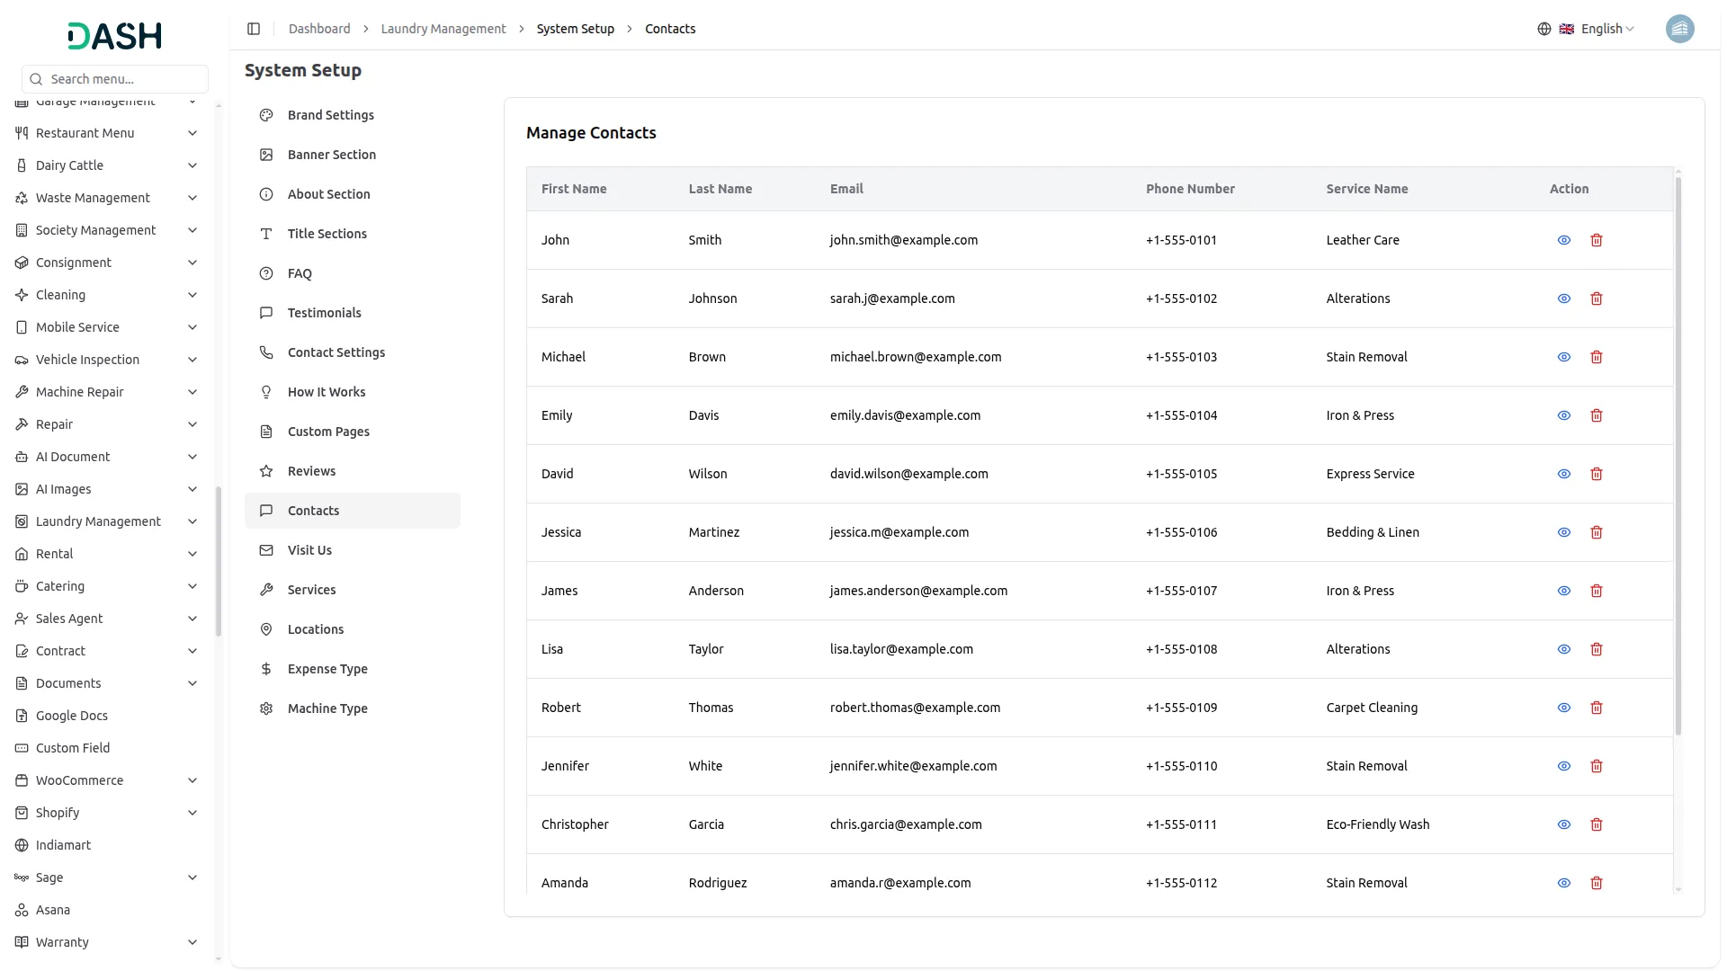Open the user avatar menu
This screenshot has width=1727, height=971.
coord(1679,29)
